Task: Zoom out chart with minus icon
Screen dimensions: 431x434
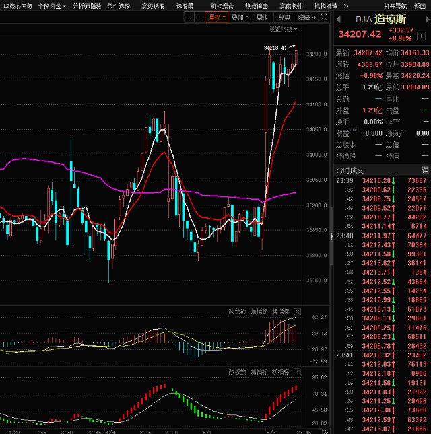Action: click(x=199, y=17)
